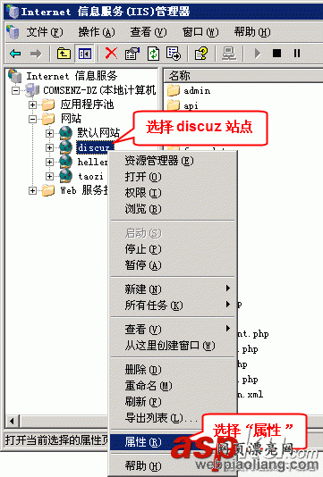Choose 重命名(M) in the context menu

(x=173, y=385)
